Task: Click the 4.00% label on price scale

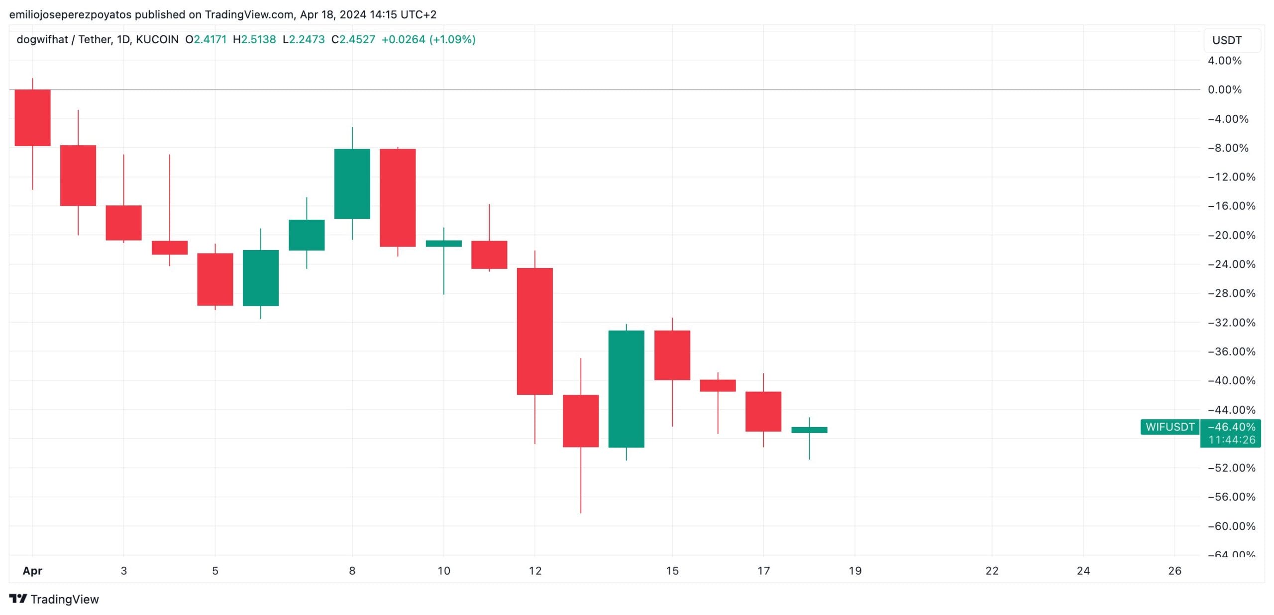Action: point(1225,61)
